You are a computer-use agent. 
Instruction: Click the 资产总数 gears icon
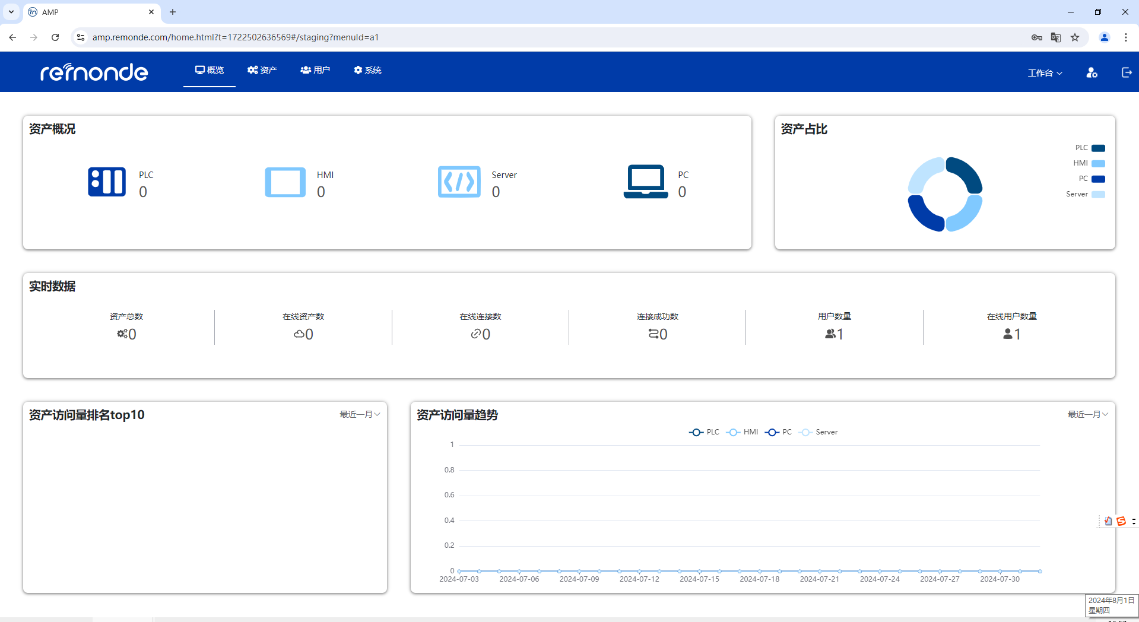[x=122, y=334]
